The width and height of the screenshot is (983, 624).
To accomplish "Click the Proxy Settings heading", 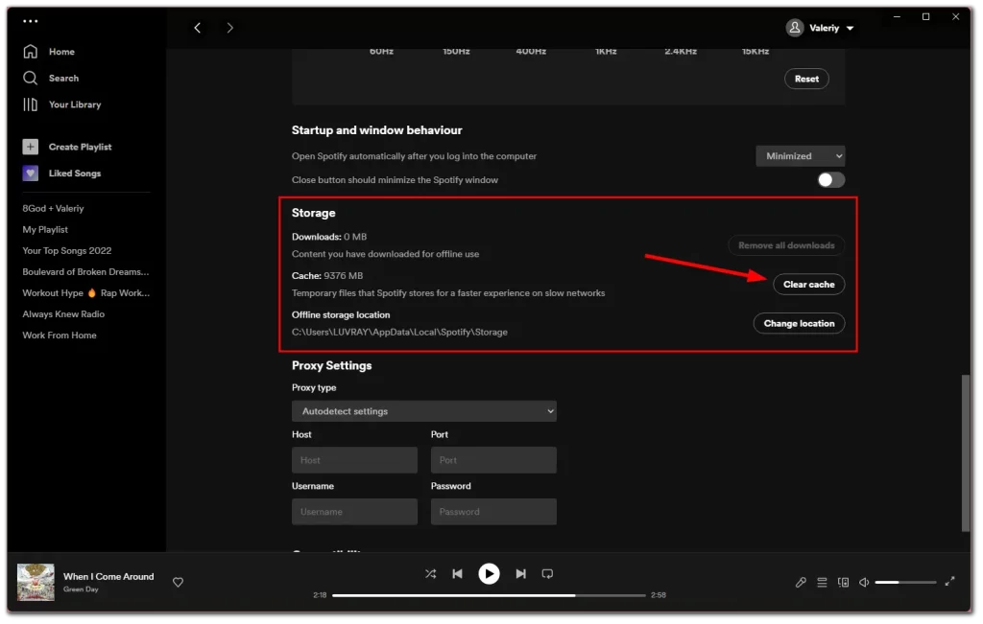I will click(x=331, y=365).
